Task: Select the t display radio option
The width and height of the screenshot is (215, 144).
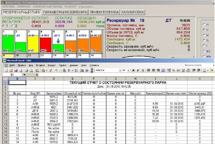Action: point(204,46)
